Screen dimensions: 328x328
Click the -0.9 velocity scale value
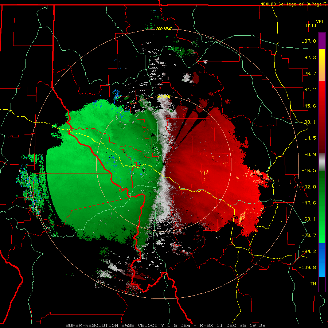(x=310, y=155)
